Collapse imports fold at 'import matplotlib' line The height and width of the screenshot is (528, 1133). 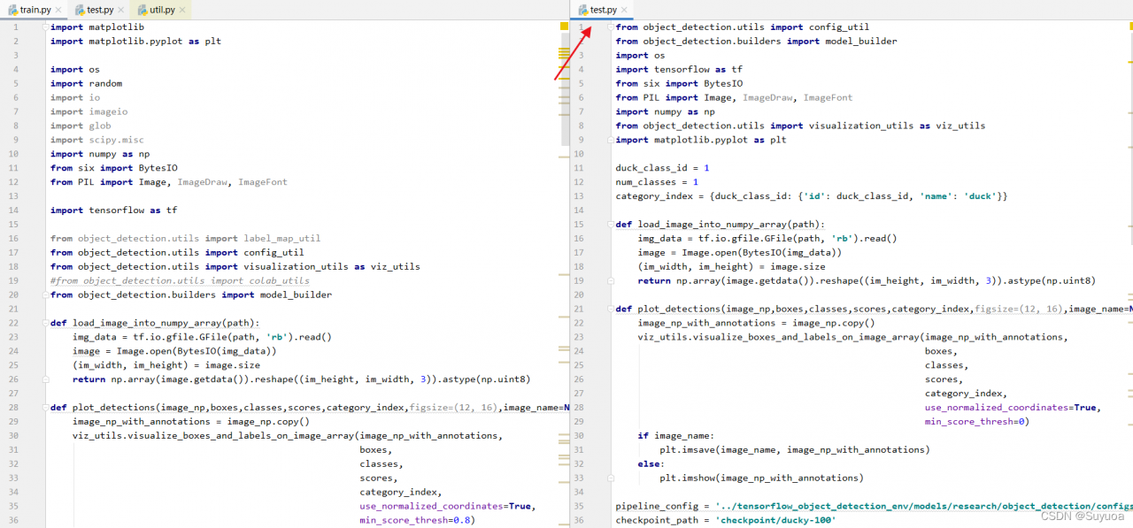(45, 27)
